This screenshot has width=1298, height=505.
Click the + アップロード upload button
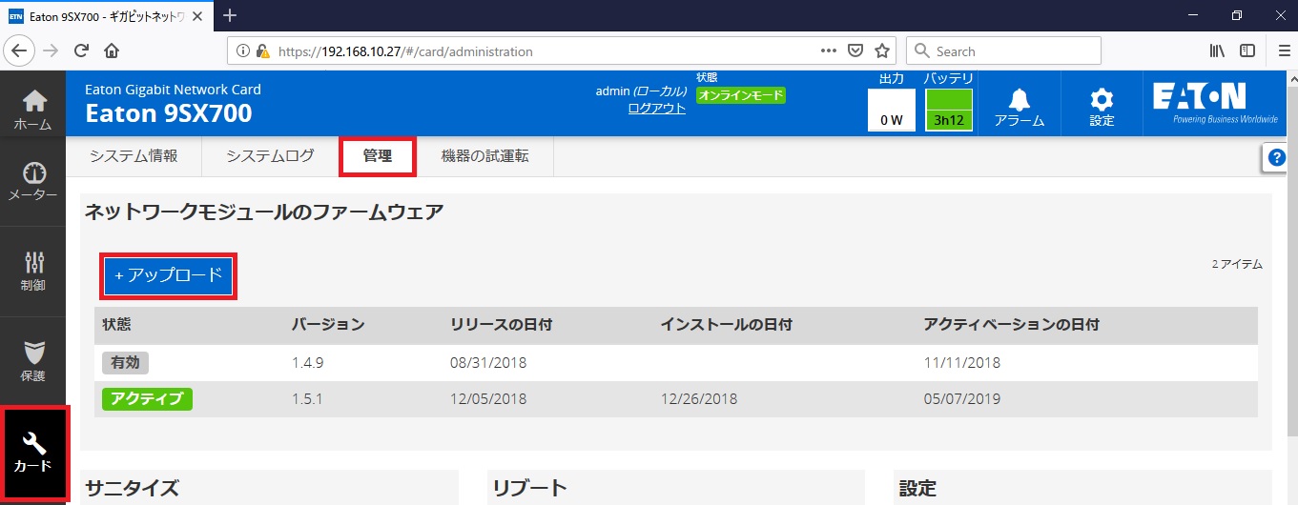tap(168, 275)
